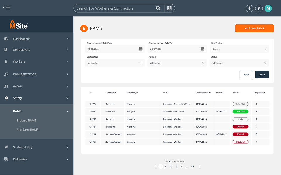The image size is (281, 175).
Task: Collapse the Safety menu chevron
Action: tap(67, 98)
